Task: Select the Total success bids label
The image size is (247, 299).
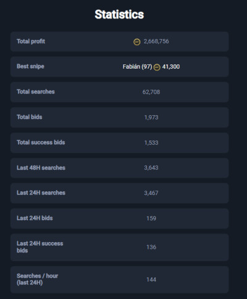Action: (41, 142)
